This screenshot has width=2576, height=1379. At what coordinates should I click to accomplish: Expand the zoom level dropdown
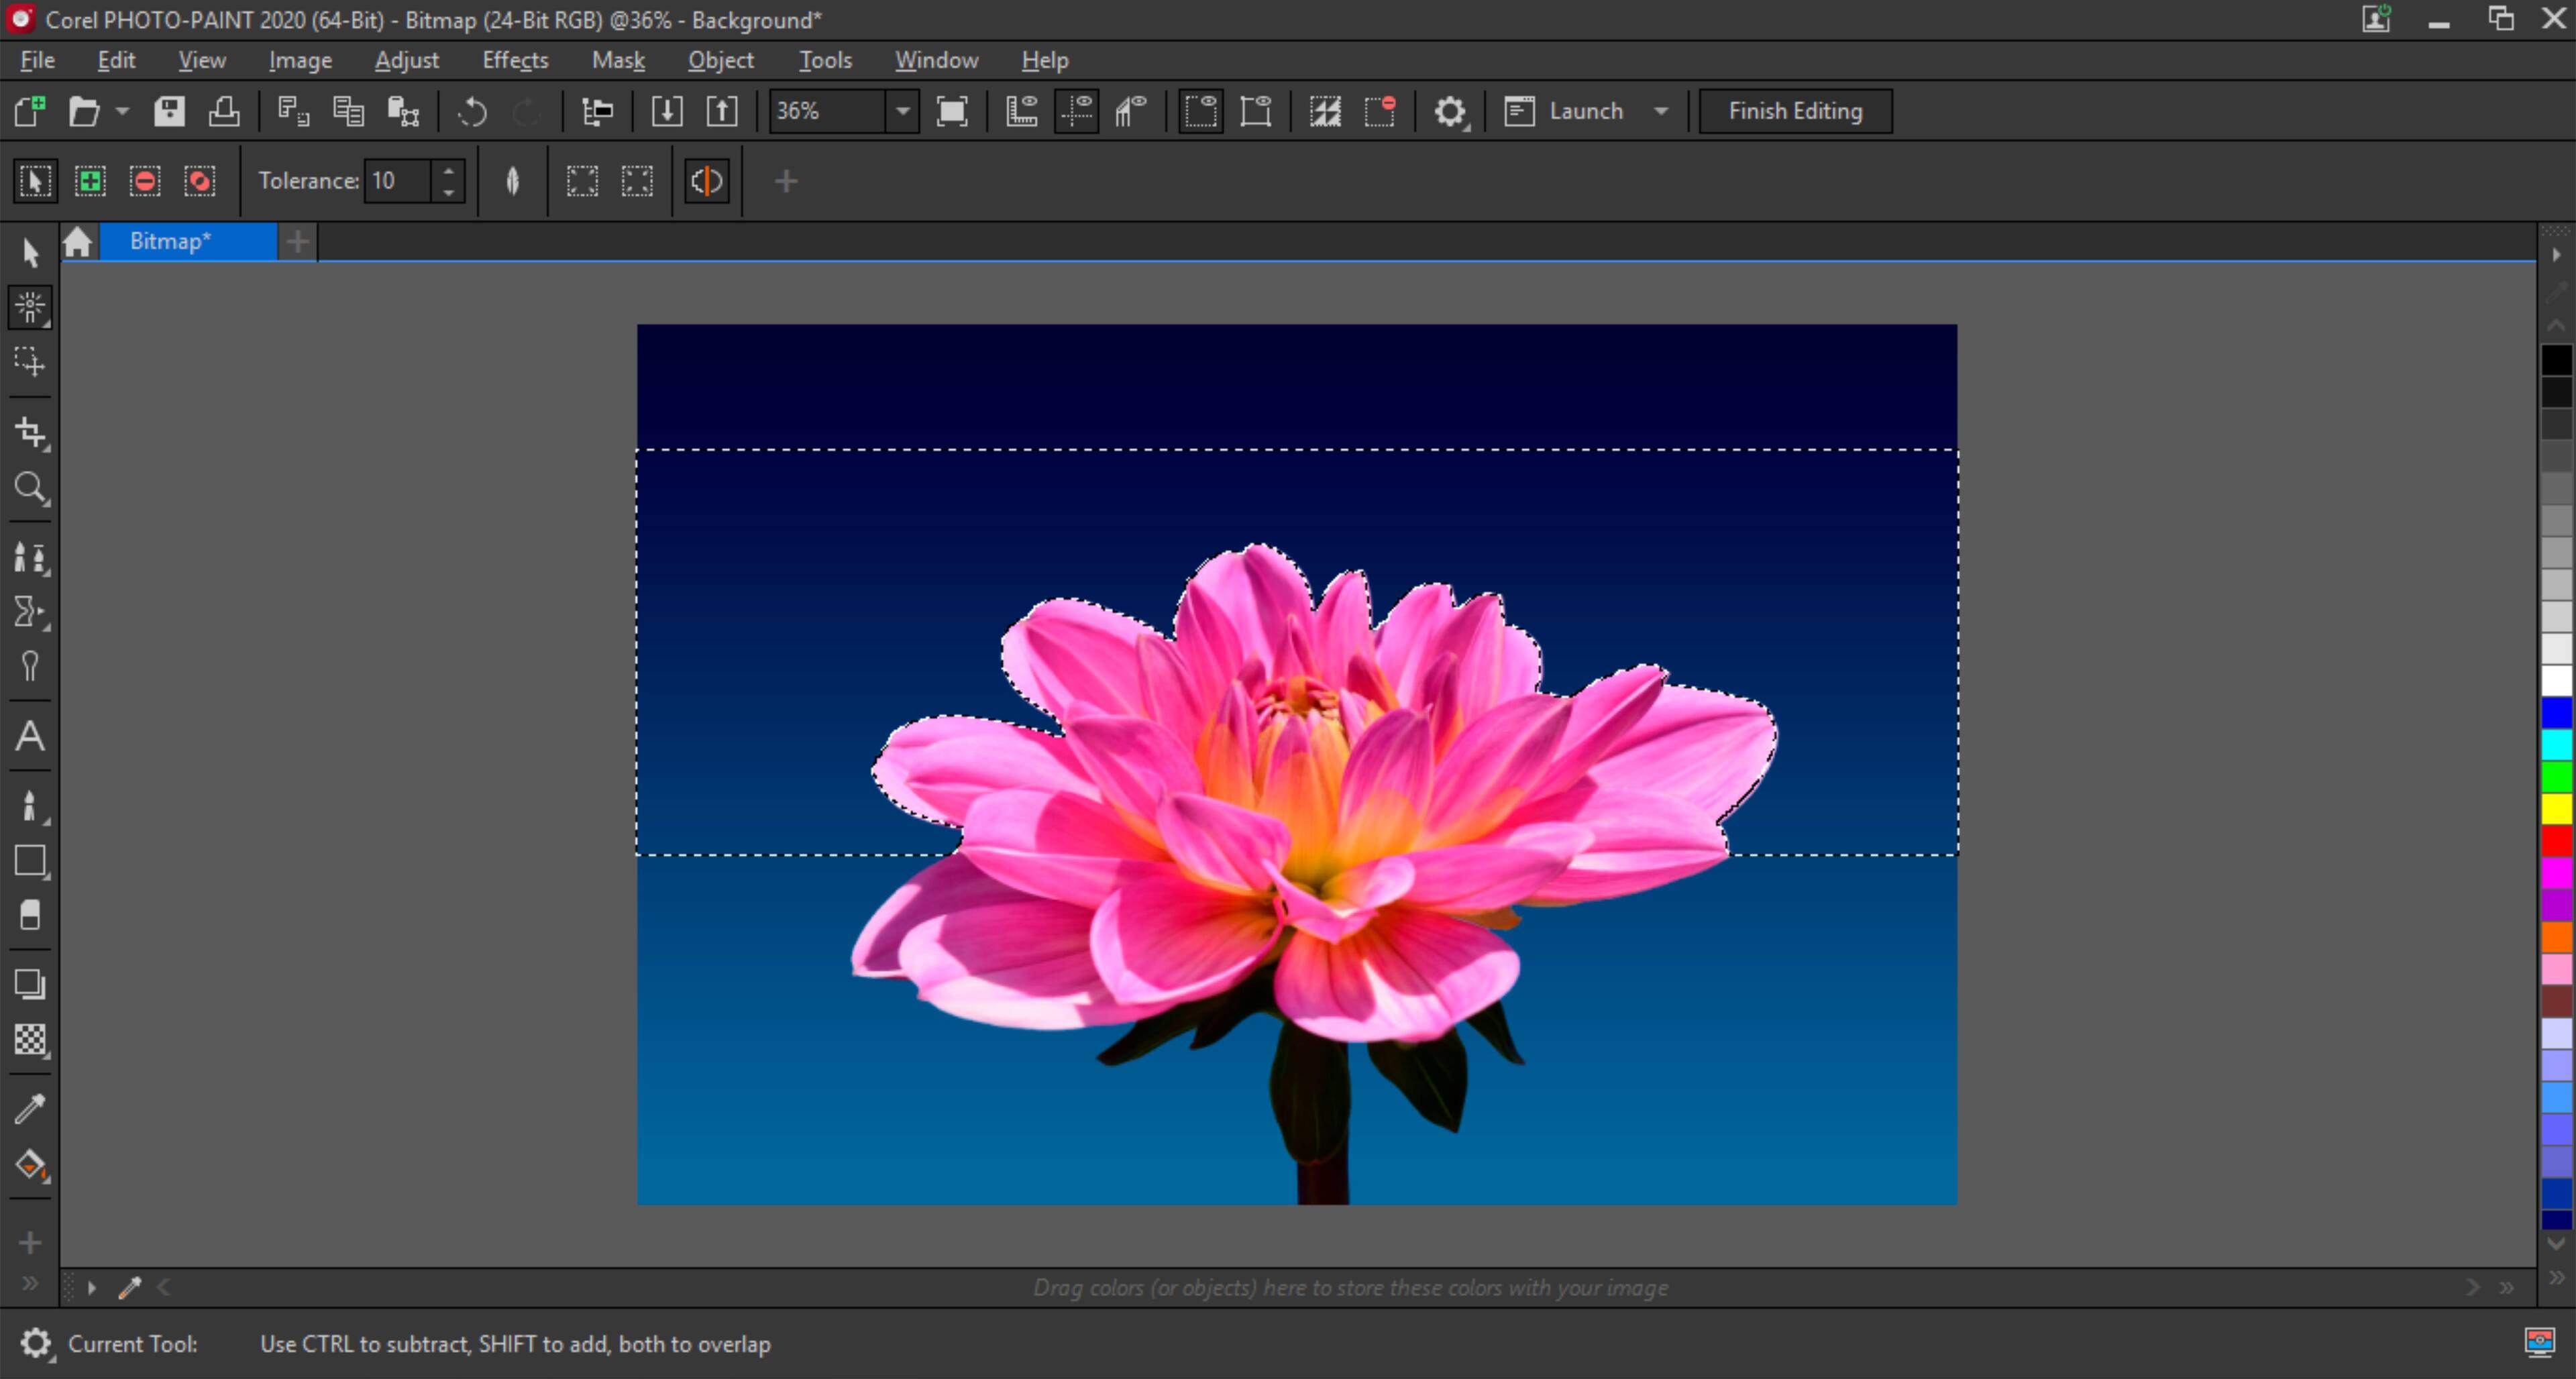tap(902, 111)
